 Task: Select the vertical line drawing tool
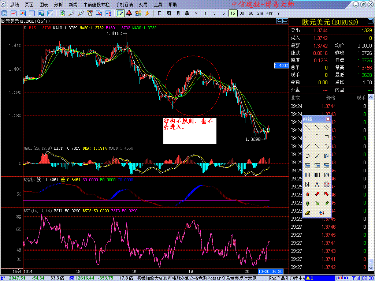317,137
